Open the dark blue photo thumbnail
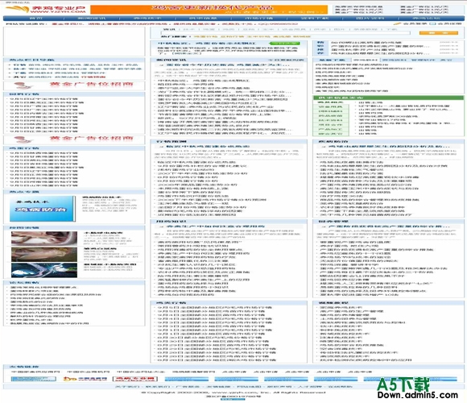The height and width of the screenshot is (403, 467). tap(44, 270)
